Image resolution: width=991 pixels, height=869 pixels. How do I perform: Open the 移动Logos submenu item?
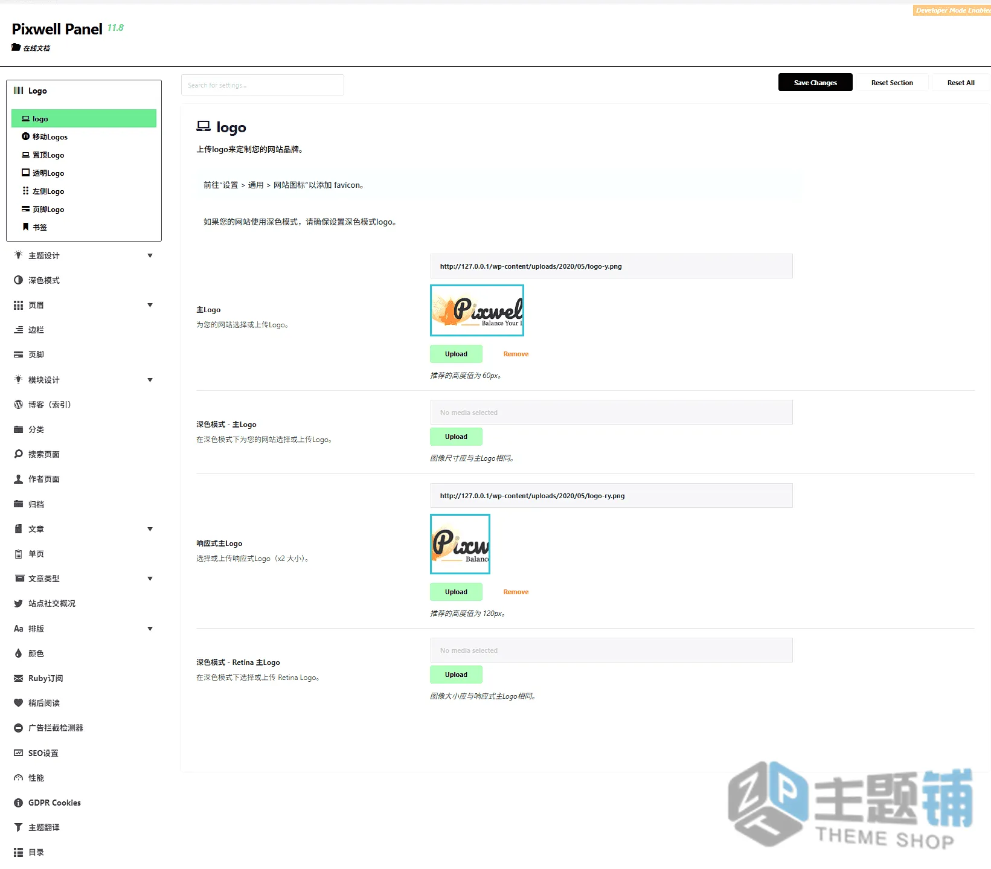(x=84, y=137)
